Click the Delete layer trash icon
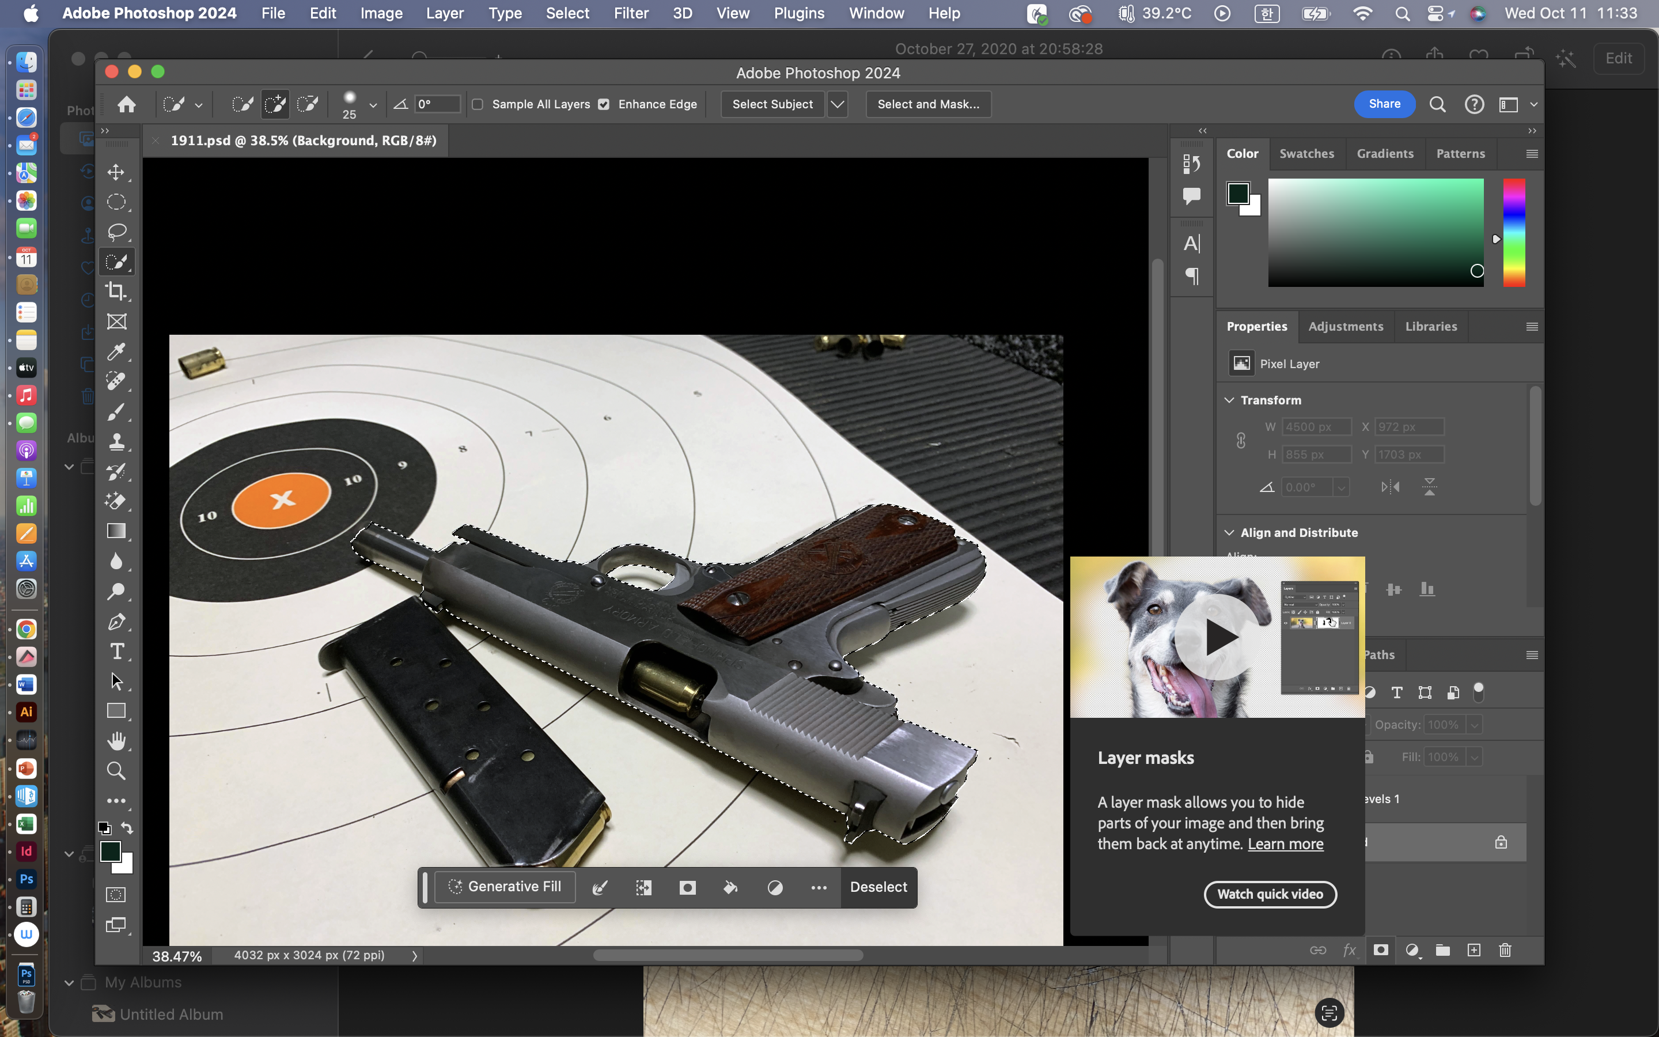The height and width of the screenshot is (1037, 1659). [x=1505, y=950]
